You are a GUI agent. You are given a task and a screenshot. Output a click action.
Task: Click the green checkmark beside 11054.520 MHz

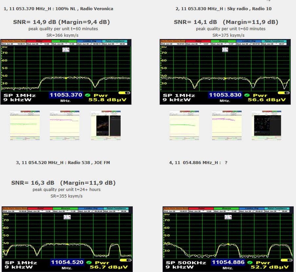coord(89,262)
